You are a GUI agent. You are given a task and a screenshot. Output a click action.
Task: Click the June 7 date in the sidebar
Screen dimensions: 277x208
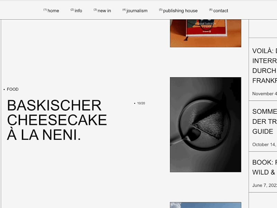(265, 185)
